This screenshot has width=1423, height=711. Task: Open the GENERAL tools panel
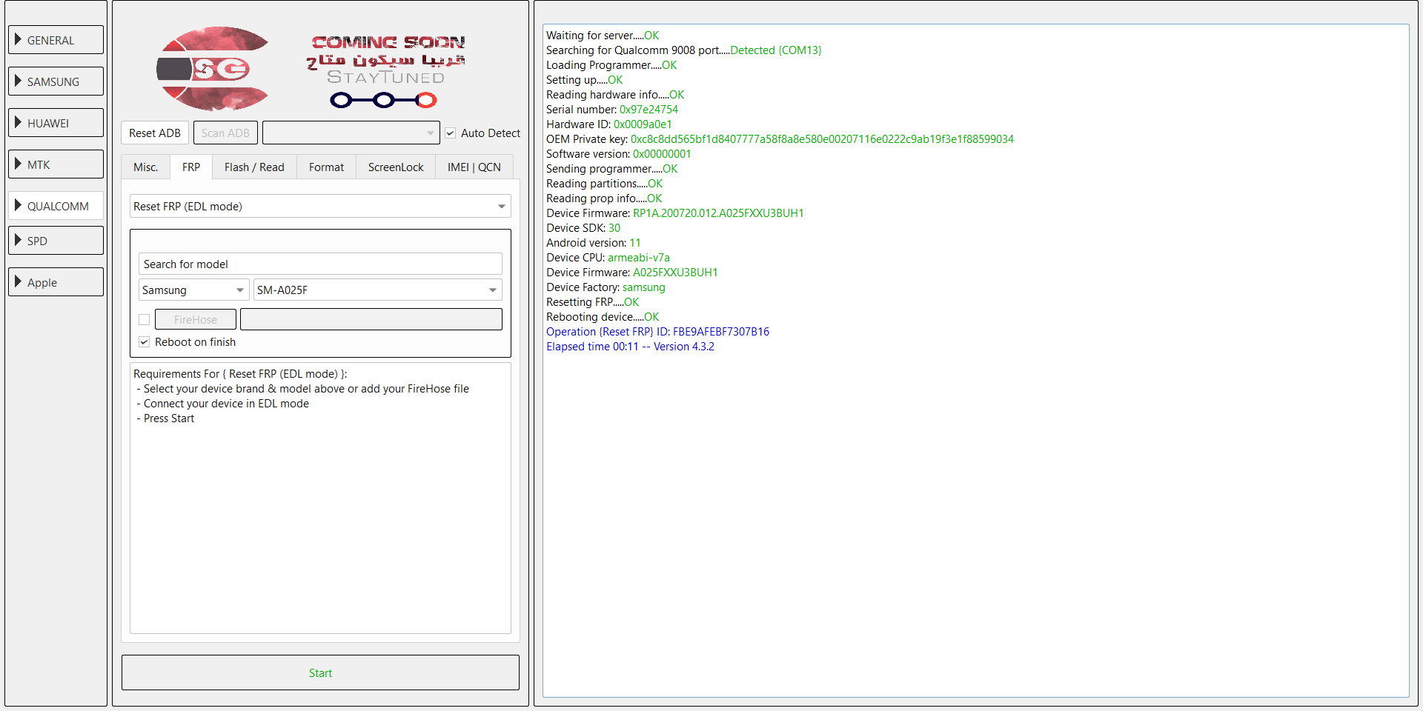tap(56, 39)
